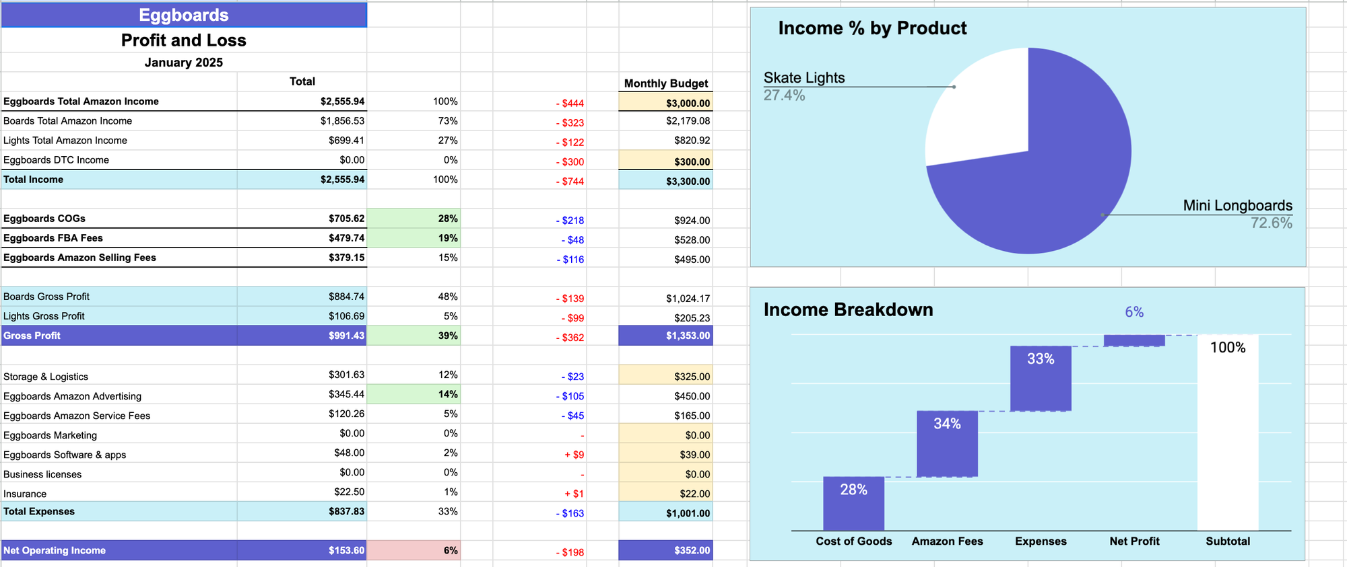
Task: Click the Cost of Goods 28% bar
Action: 853,503
